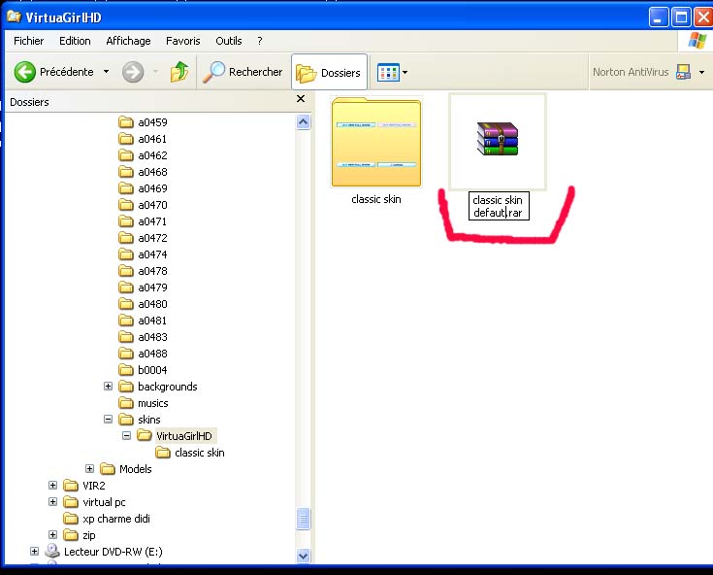
Task: Expand the Models folder node
Action: [89, 468]
